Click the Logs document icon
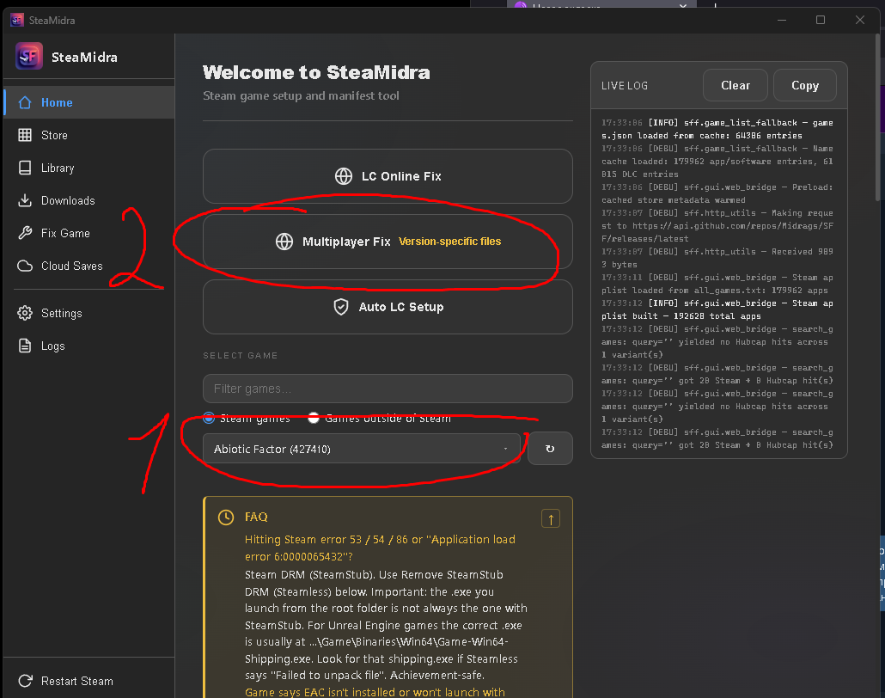This screenshot has height=698, width=885. (x=25, y=346)
